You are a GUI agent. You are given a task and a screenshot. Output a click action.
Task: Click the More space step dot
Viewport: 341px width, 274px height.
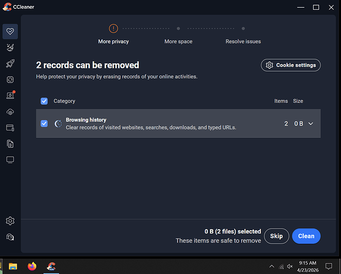click(x=178, y=28)
